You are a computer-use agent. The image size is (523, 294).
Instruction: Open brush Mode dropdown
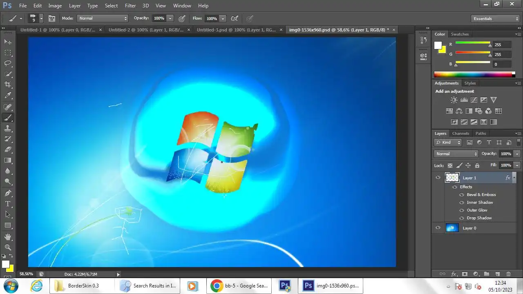click(103, 18)
